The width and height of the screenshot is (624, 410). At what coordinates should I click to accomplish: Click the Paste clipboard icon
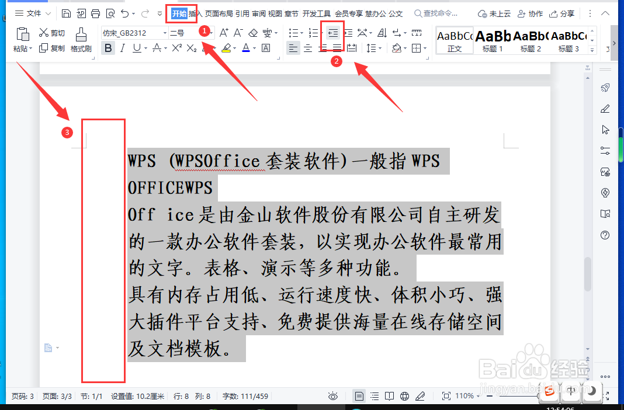22,34
